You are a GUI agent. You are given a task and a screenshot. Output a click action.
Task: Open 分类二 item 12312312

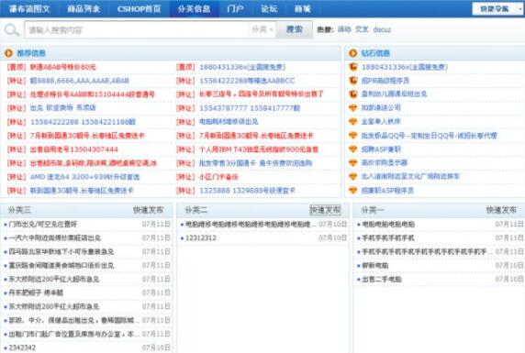(201, 237)
